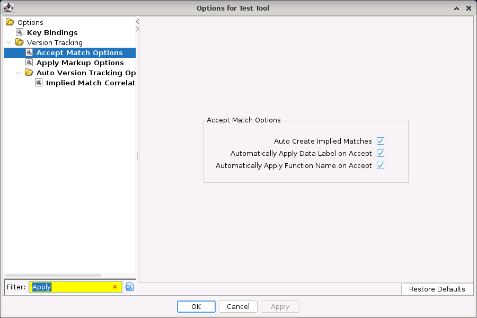Image resolution: width=477 pixels, height=318 pixels.
Task: Collapse the left panel using the splitter arrow
Action: click(x=138, y=22)
